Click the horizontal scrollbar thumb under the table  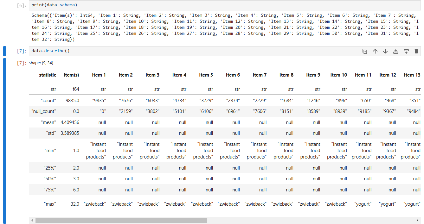click(x=121, y=220)
